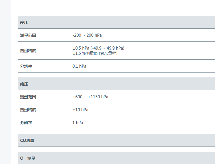Expand the CO测量 section
This screenshot has width=215, height=164.
coord(27,140)
